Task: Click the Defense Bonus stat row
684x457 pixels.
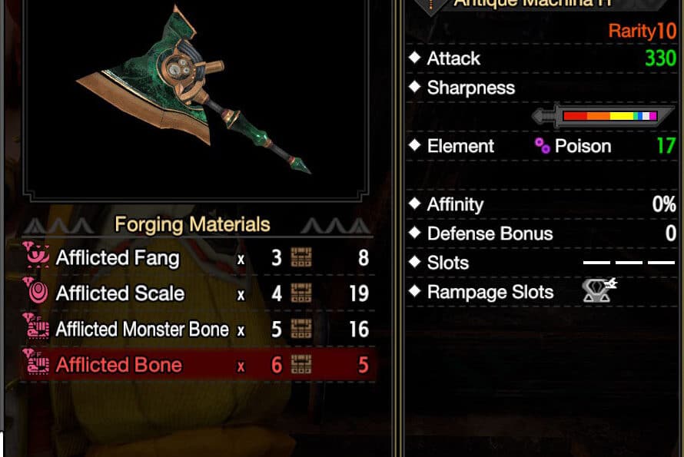Action: click(542, 233)
